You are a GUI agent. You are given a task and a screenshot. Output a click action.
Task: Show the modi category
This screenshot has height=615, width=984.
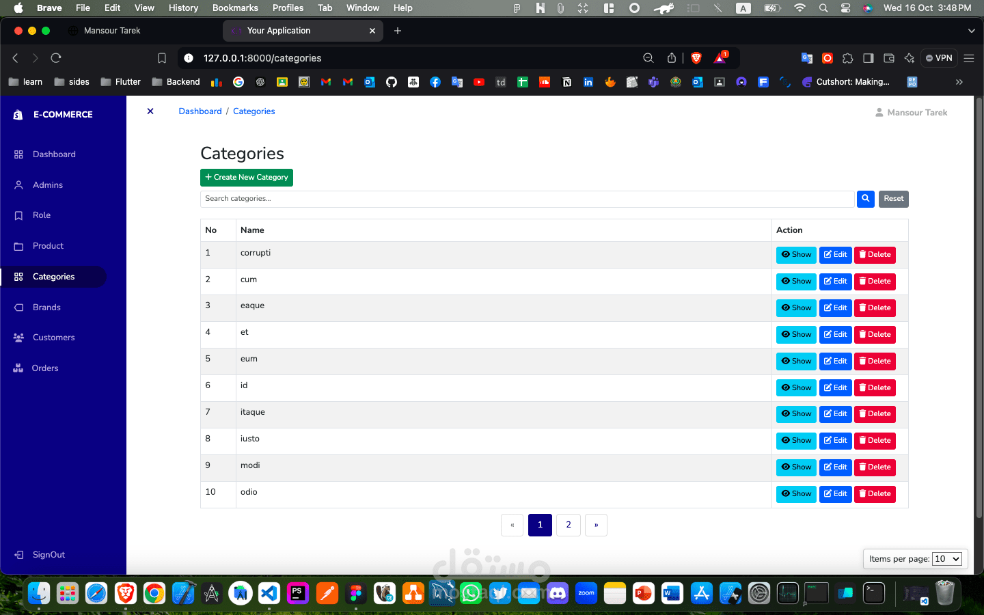(x=796, y=467)
